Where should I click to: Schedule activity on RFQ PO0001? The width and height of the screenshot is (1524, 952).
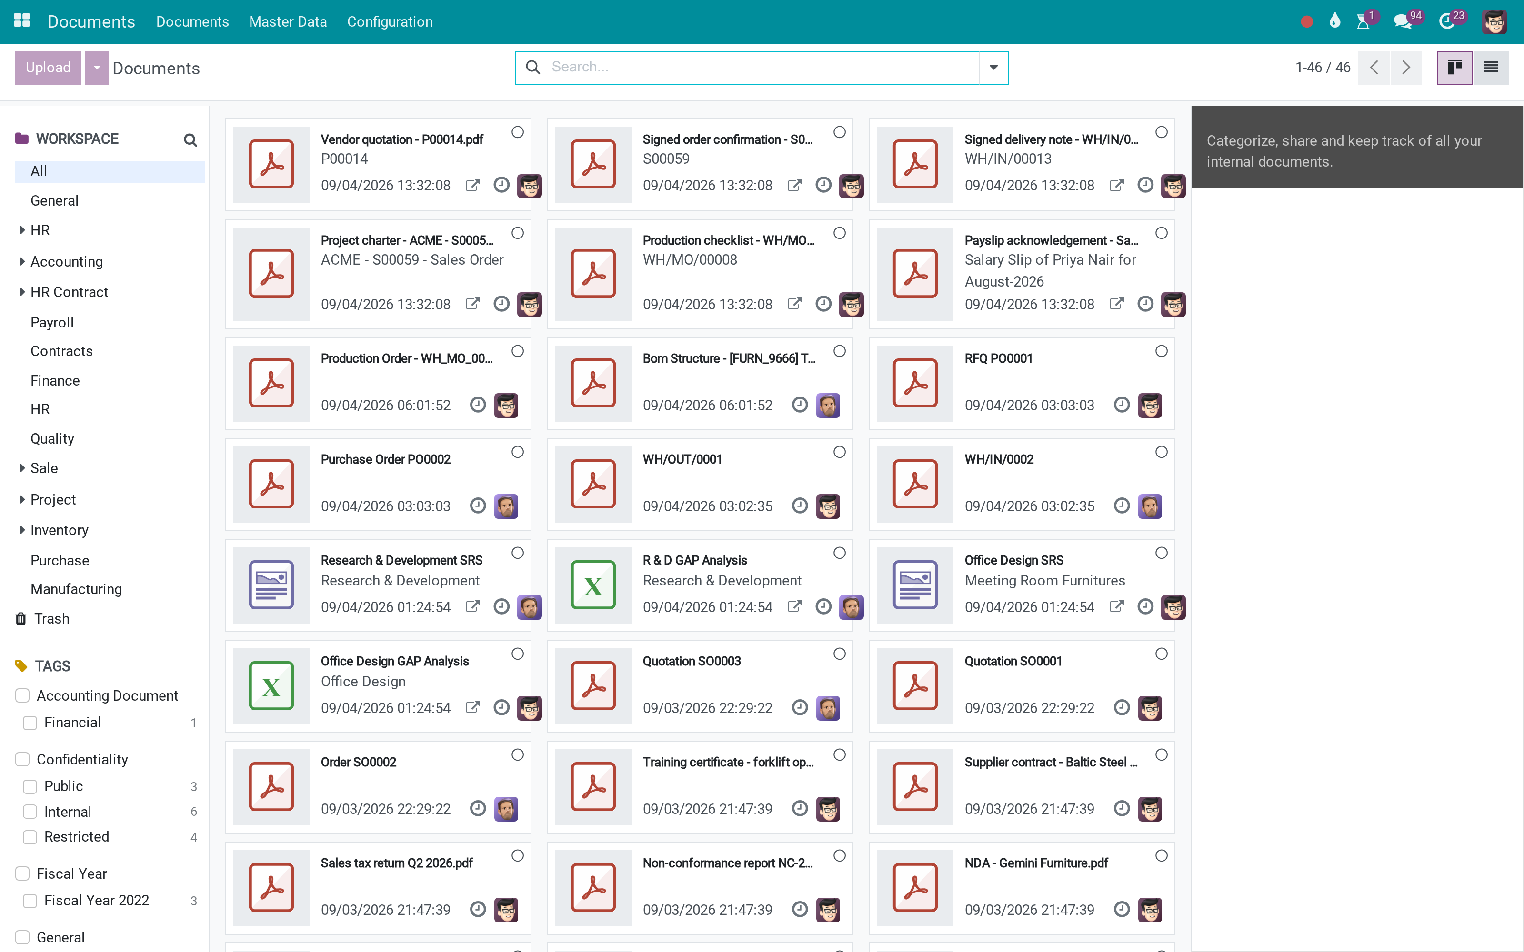[x=1122, y=405]
